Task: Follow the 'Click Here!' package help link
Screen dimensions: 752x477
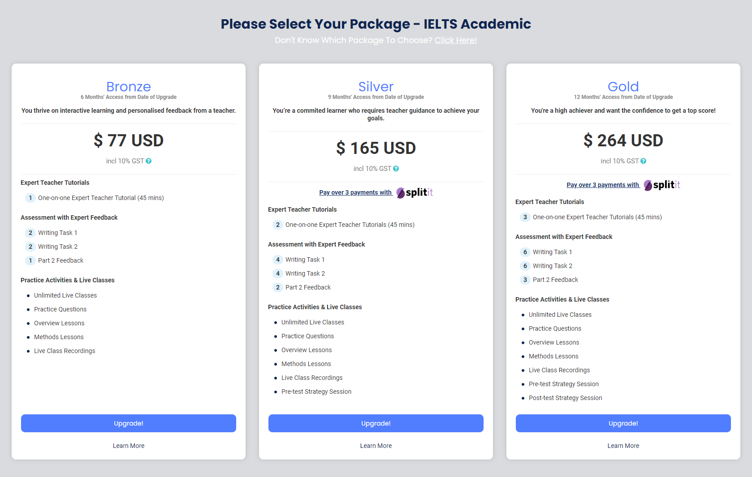Action: click(456, 40)
